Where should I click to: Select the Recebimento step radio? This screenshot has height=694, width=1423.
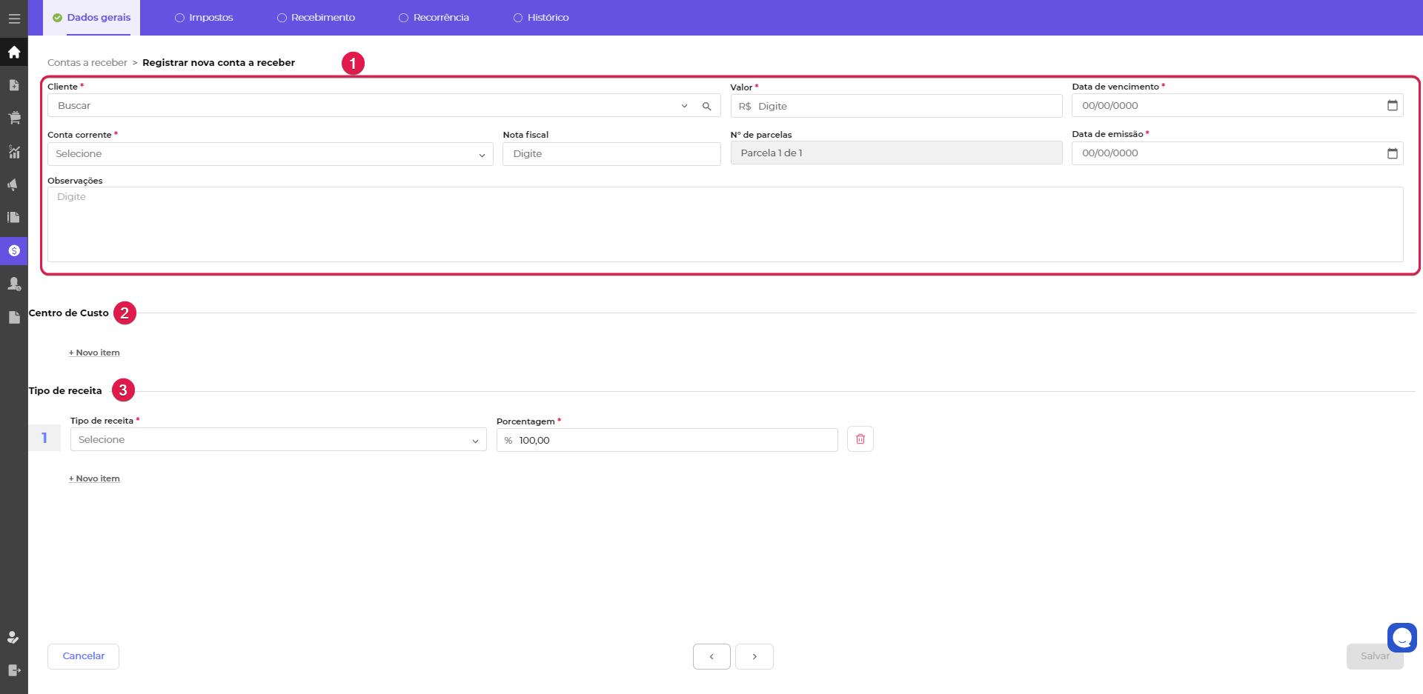point(282,18)
